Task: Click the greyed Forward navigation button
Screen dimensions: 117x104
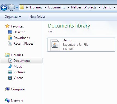Action: point(11,7)
